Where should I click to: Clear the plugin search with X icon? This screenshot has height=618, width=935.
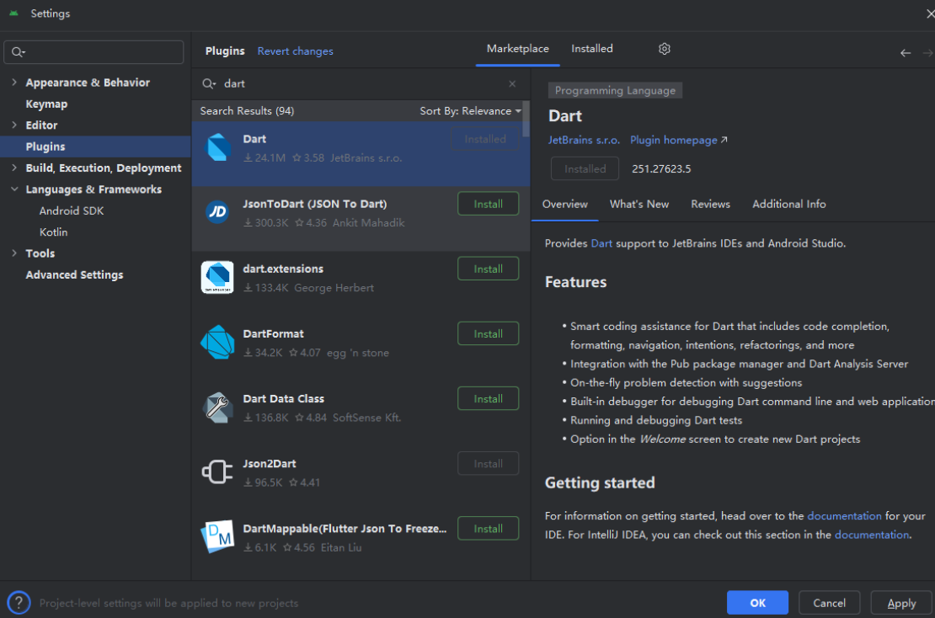[512, 83]
